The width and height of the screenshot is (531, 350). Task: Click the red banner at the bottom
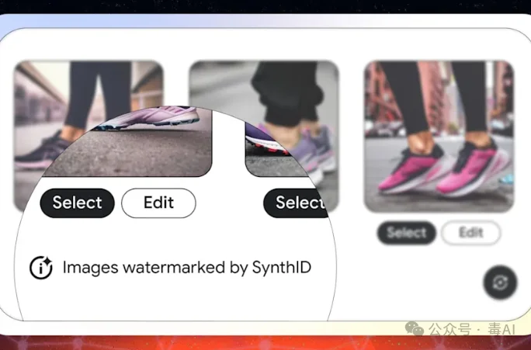point(265,342)
